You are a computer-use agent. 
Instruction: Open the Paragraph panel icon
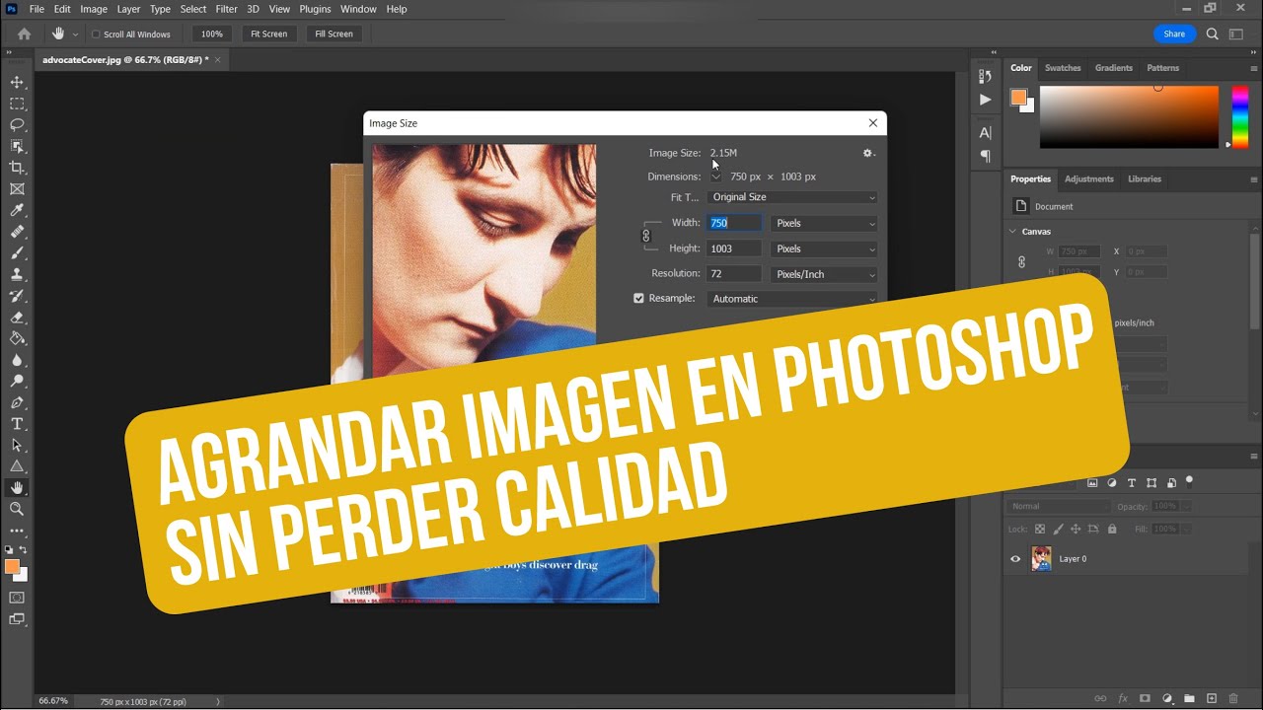tap(985, 156)
